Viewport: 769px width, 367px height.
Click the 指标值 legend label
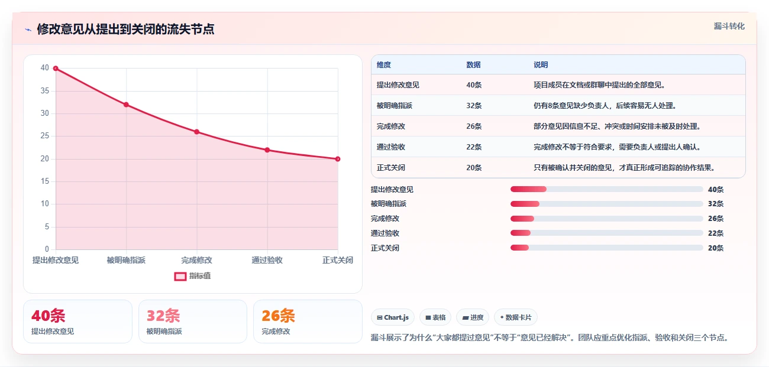(199, 276)
